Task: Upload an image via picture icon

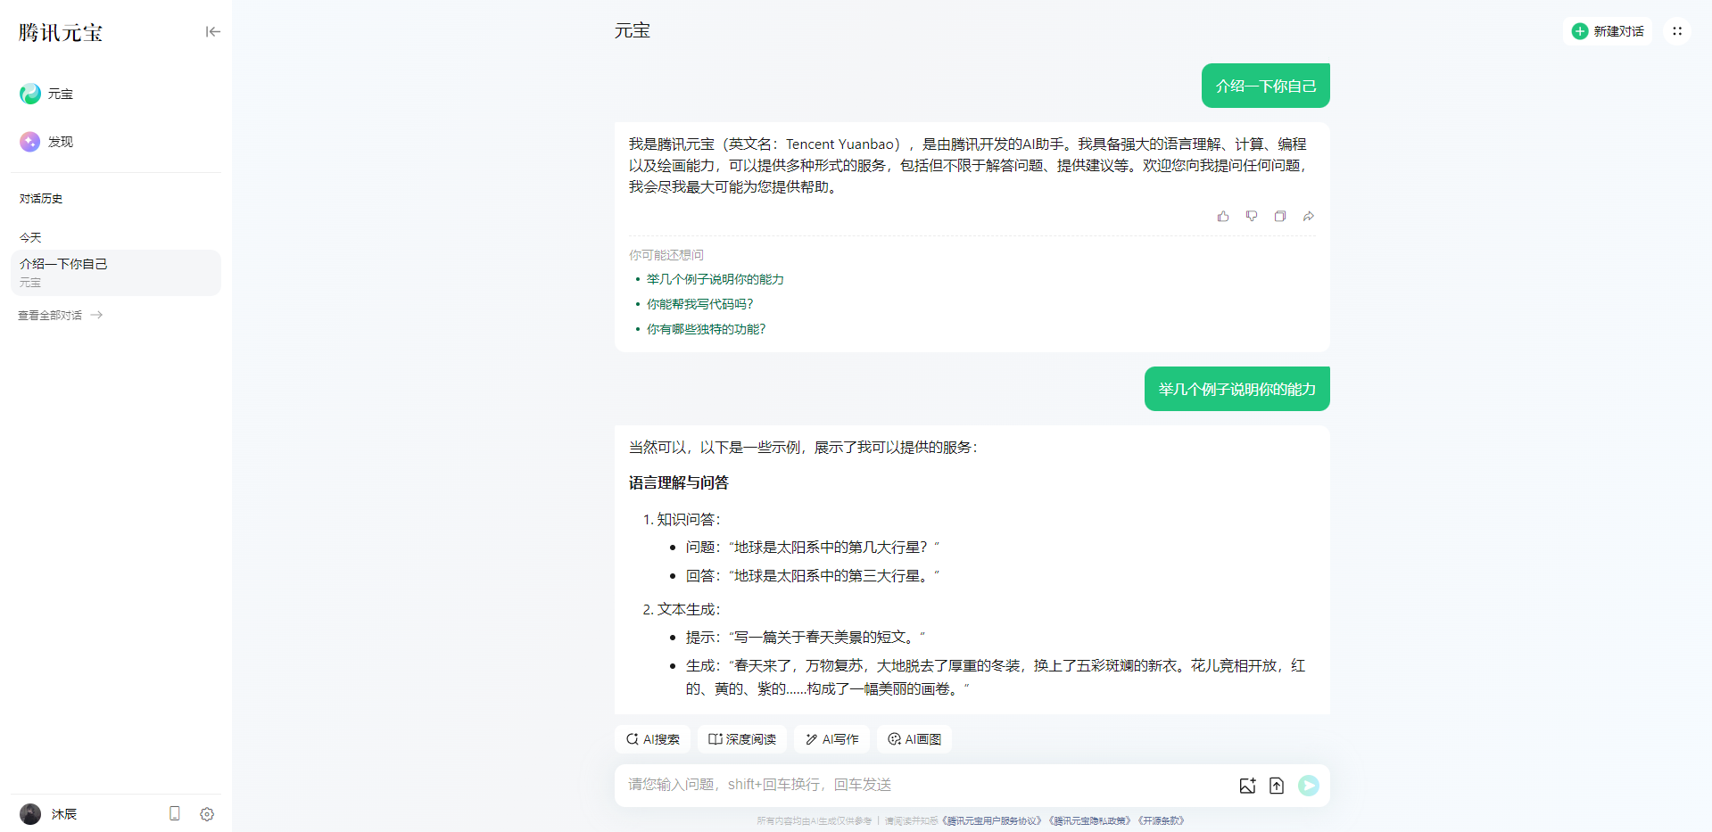Action: pos(1247,786)
